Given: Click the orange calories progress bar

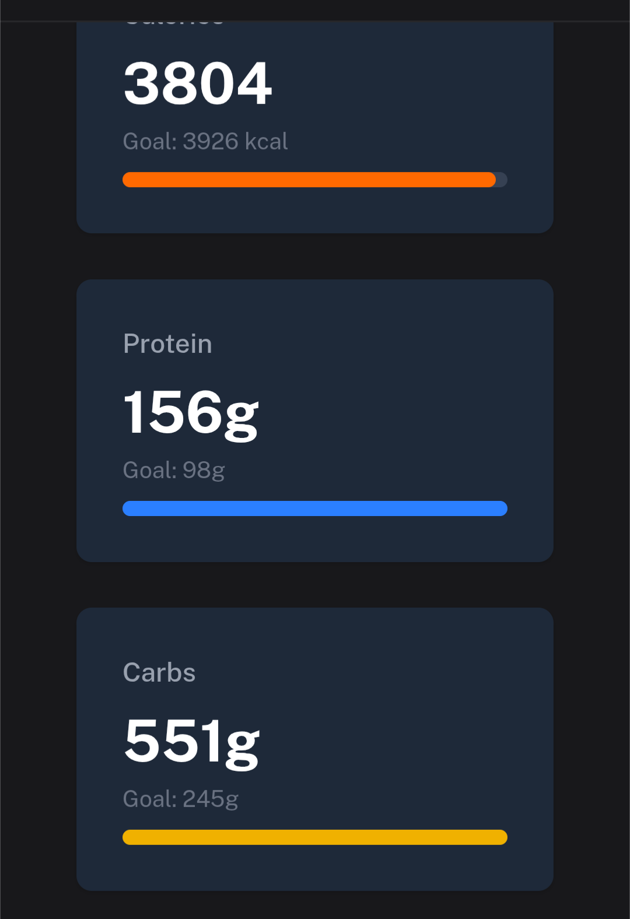Looking at the screenshot, I should [x=309, y=180].
